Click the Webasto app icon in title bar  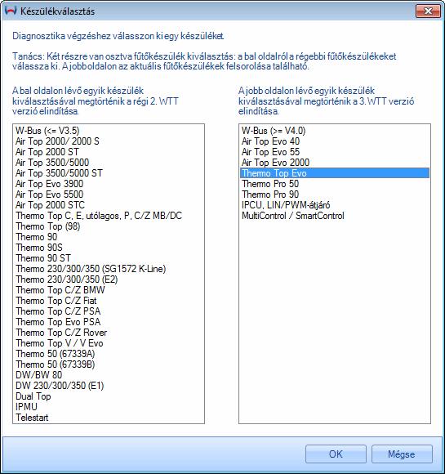[11, 11]
